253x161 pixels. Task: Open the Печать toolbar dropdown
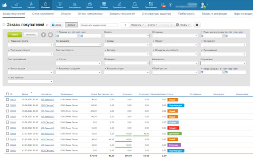pyautogui.click(x=183, y=25)
